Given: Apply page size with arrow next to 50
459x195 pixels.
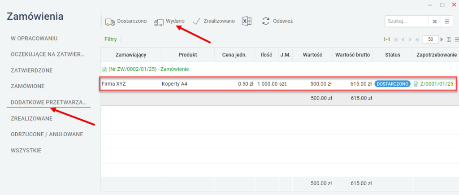Looking at the screenshot, I should (442, 39).
